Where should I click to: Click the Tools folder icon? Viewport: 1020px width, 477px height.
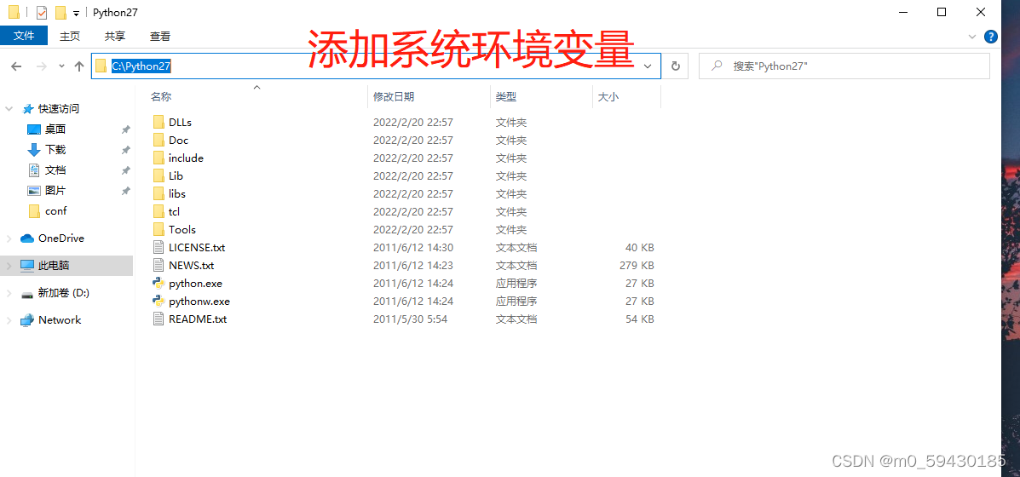tap(158, 229)
